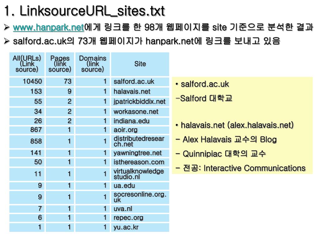Click the "Domains (link source)" column header

click(x=93, y=64)
